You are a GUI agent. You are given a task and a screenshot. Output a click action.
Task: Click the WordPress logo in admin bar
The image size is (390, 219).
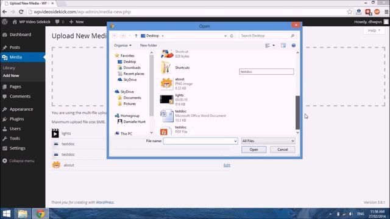[x=5, y=22]
